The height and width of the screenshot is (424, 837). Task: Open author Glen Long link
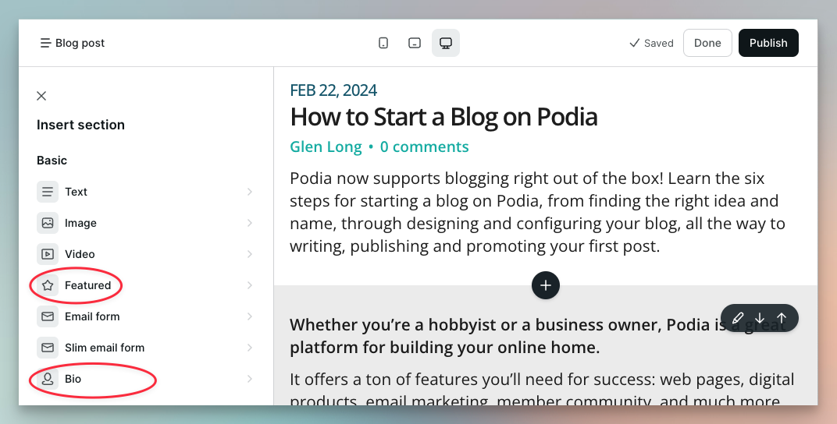(x=326, y=147)
